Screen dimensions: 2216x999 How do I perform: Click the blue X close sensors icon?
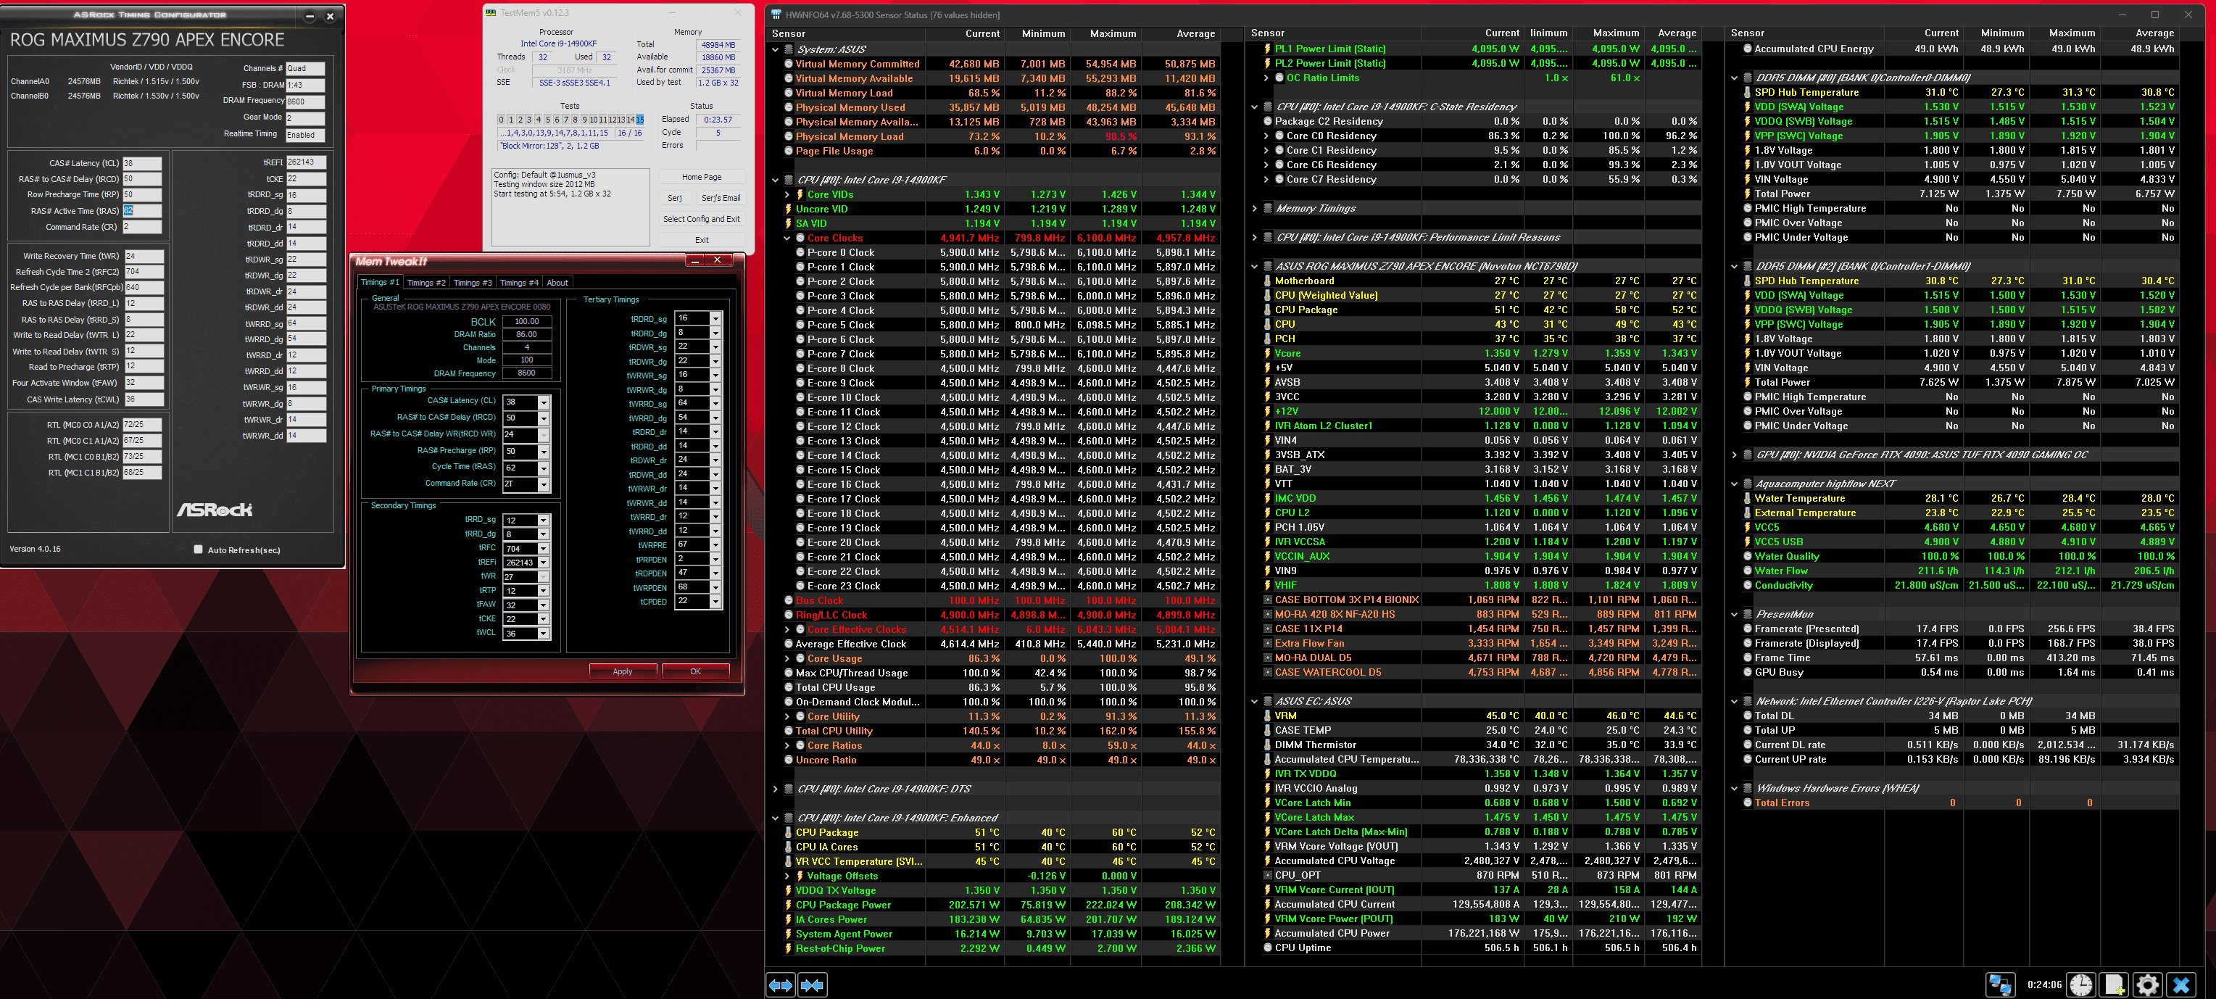pyautogui.click(x=2180, y=985)
